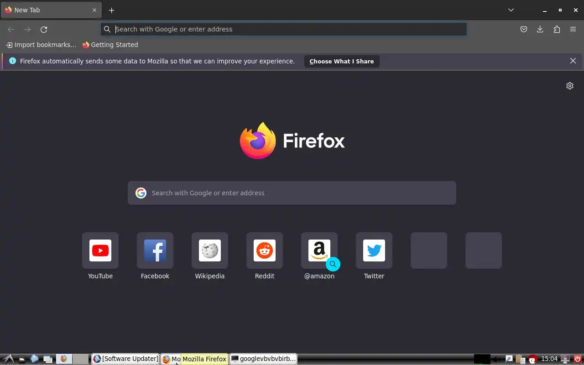Reload the current page
Screen dimensions: 584x365
(44, 29)
